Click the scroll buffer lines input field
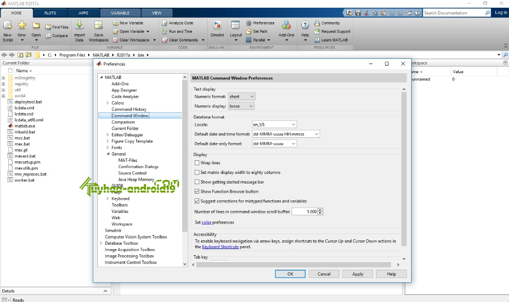Viewport: 509px width, 302px height. click(305, 211)
